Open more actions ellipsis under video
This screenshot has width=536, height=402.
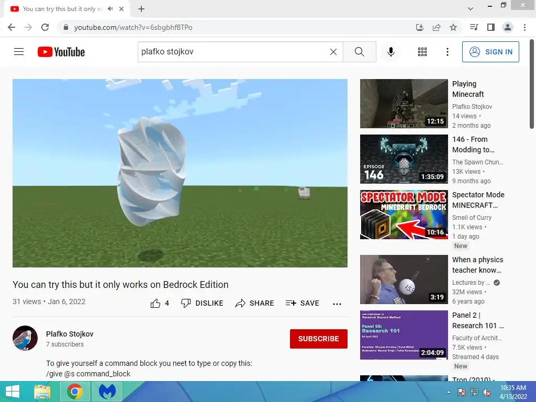click(x=337, y=304)
